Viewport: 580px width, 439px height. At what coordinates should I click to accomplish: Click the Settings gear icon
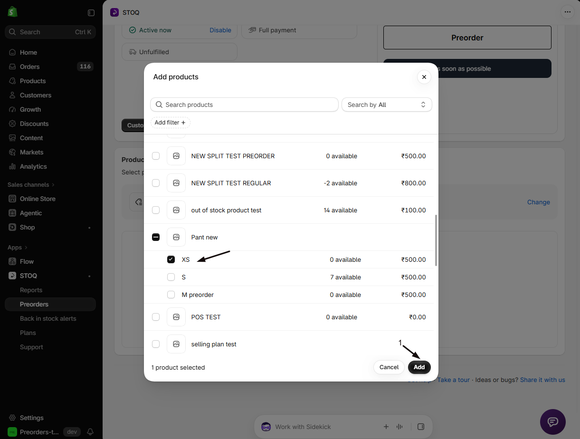tap(12, 418)
